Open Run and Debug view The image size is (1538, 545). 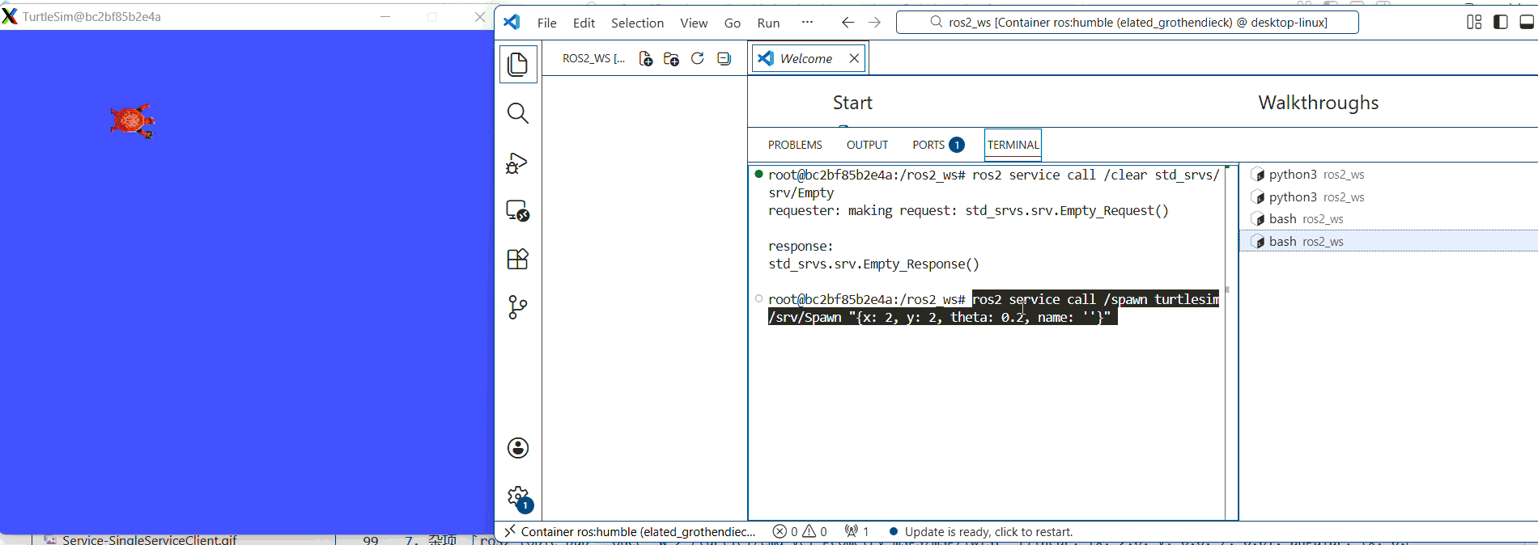[x=518, y=163]
